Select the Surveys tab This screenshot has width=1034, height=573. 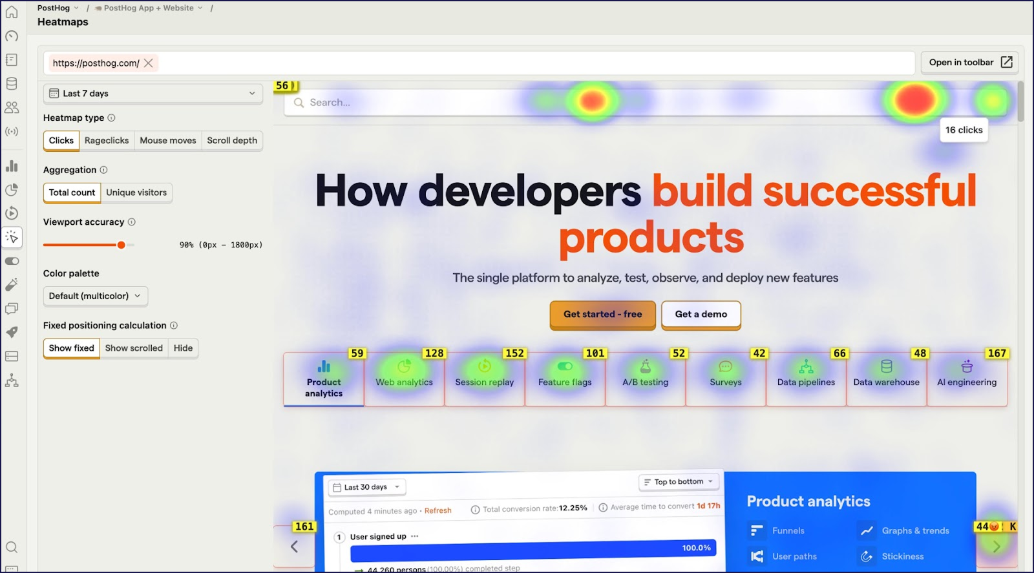click(x=726, y=380)
